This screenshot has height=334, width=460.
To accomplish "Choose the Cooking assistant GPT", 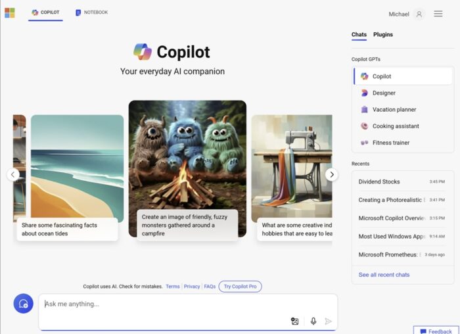I will 403,126.
